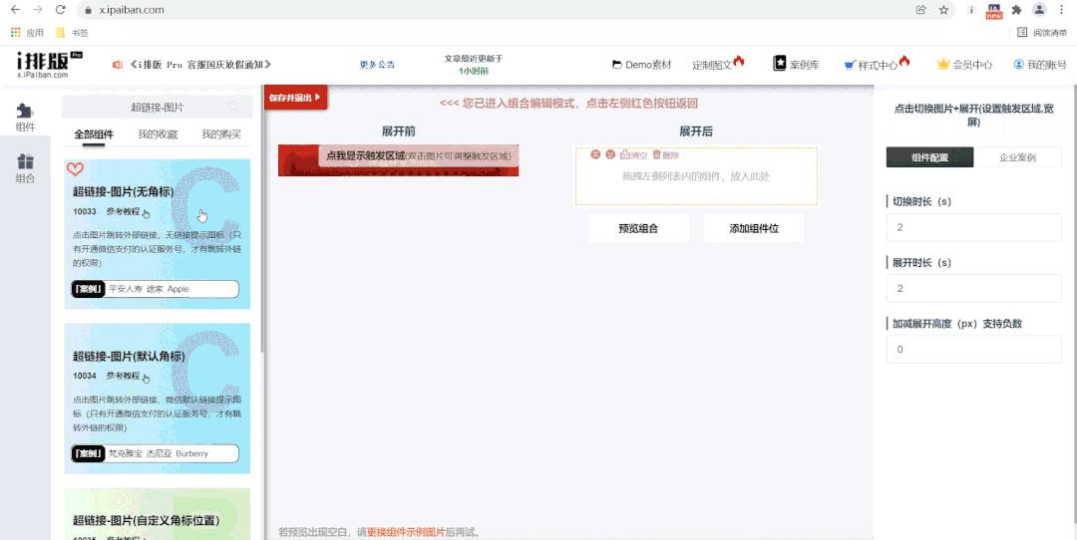
Task: Open 会员中心 in the top navigation
Action: coord(964,65)
